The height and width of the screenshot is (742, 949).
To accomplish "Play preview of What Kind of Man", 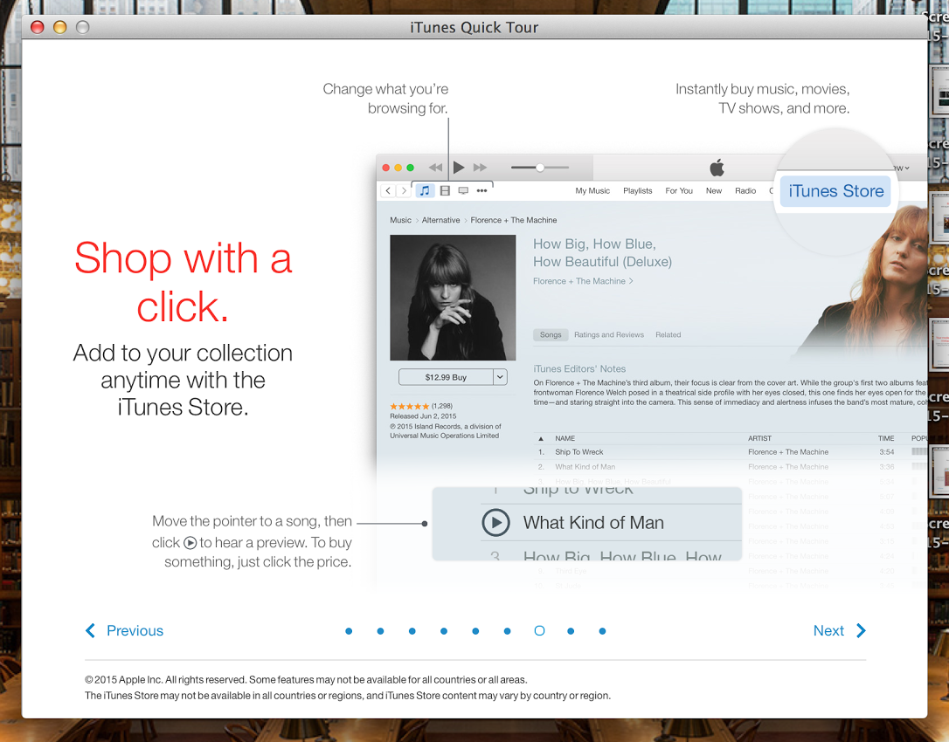I will click(x=495, y=523).
